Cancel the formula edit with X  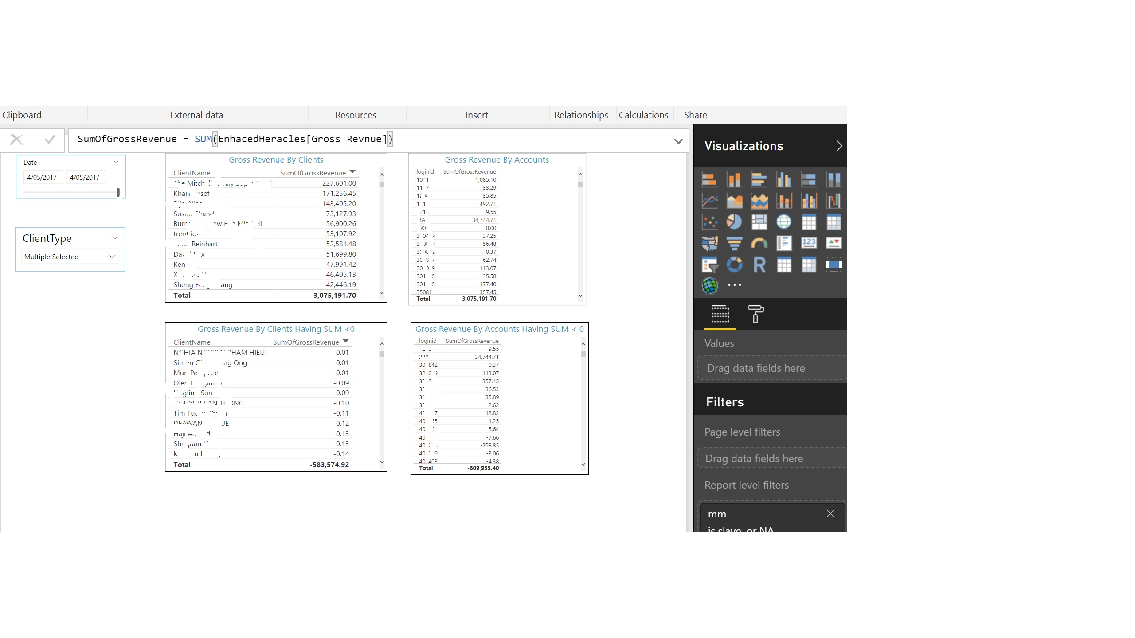coord(16,140)
